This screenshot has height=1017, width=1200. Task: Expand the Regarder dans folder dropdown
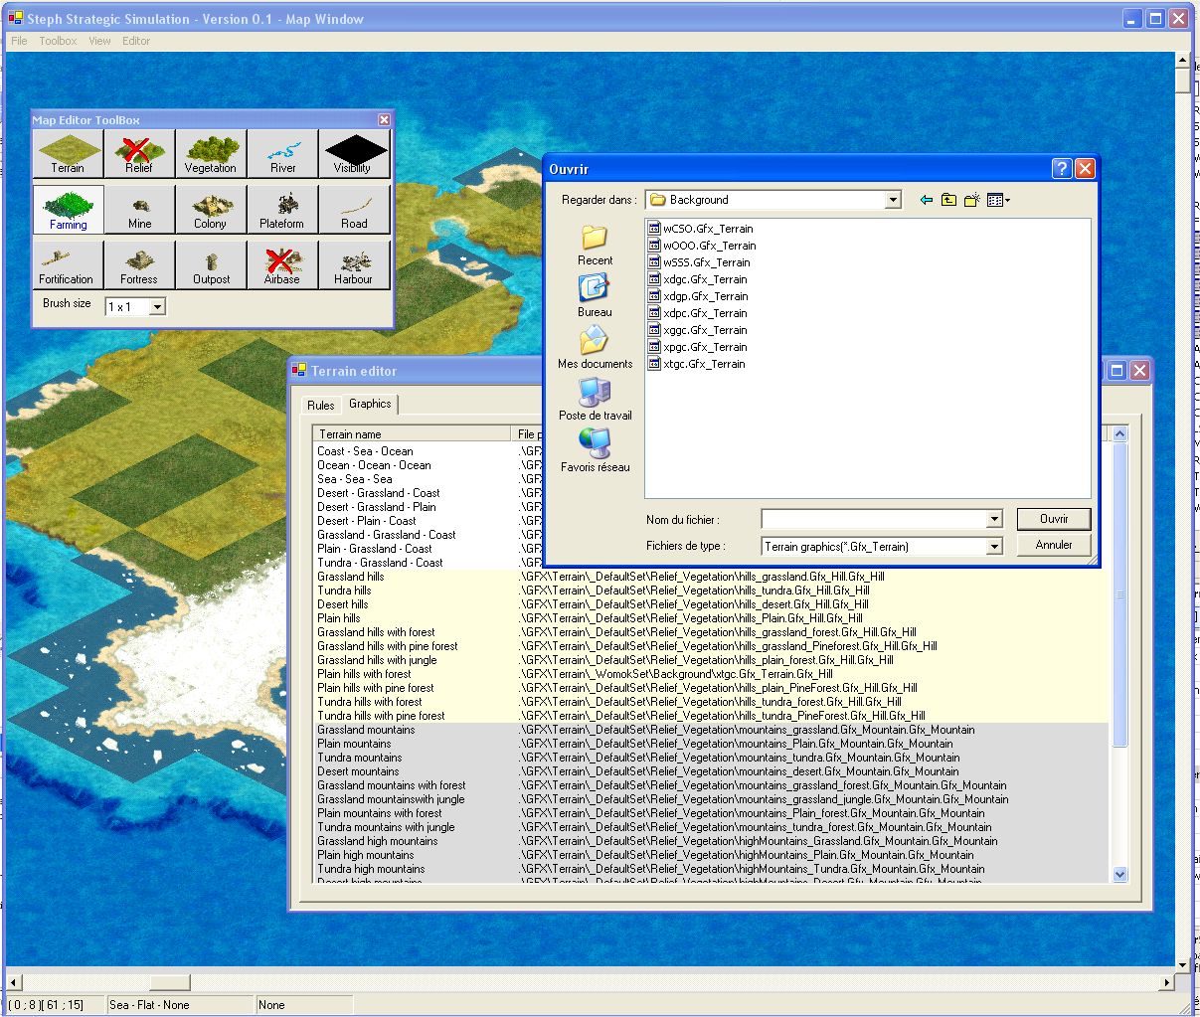pos(892,200)
